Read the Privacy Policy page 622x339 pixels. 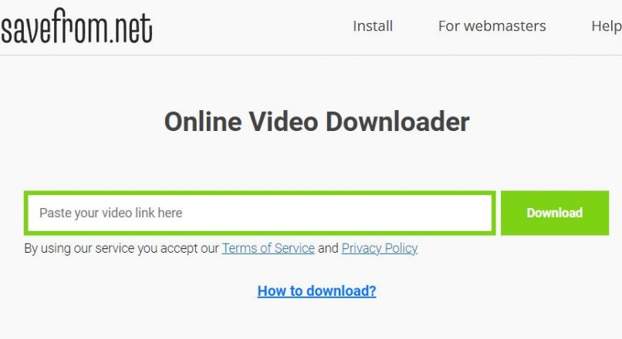379,248
